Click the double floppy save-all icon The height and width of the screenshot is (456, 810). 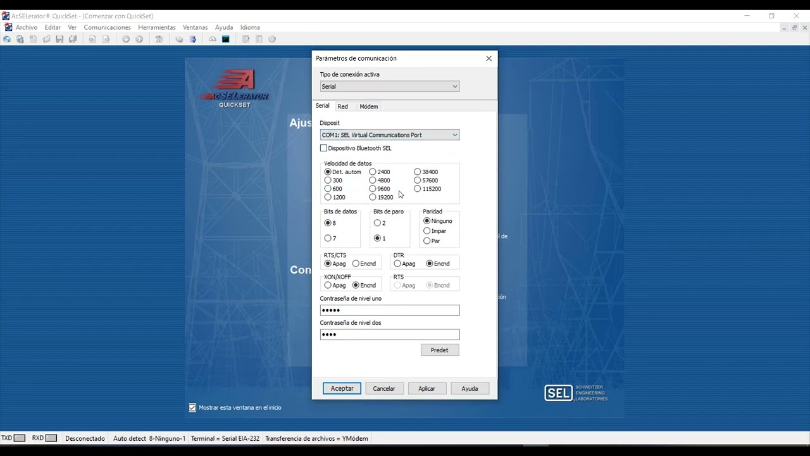point(73,39)
